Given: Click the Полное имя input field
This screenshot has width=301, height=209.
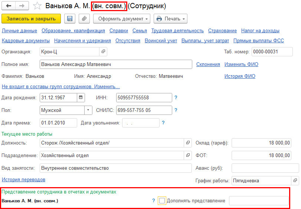Looking at the screenshot, I should [x=116, y=64].
